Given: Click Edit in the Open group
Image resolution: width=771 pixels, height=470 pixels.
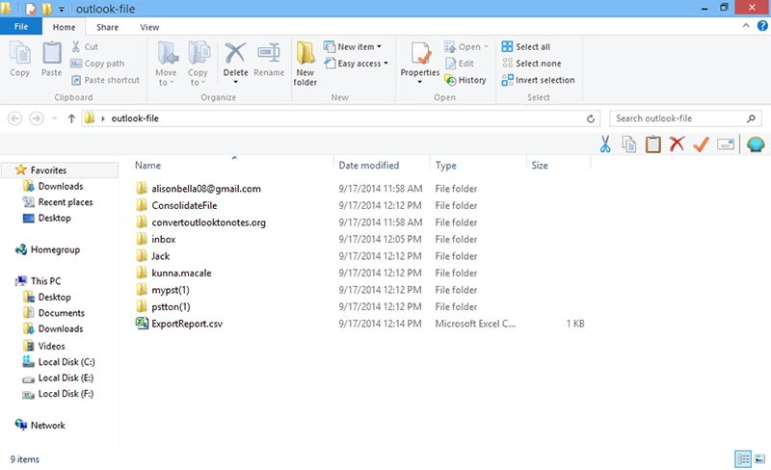Looking at the screenshot, I should click(x=460, y=64).
